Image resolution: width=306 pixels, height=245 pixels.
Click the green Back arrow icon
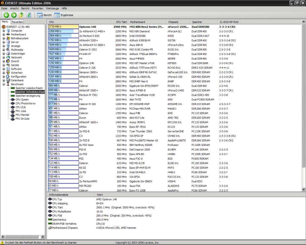[x=7, y=15]
